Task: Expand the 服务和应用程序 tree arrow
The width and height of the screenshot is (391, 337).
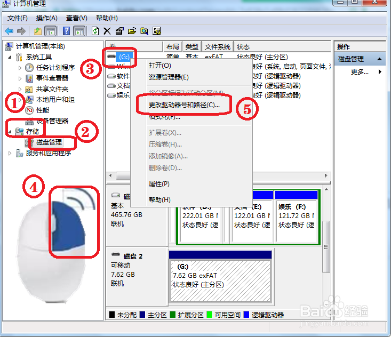Action: tap(10, 153)
